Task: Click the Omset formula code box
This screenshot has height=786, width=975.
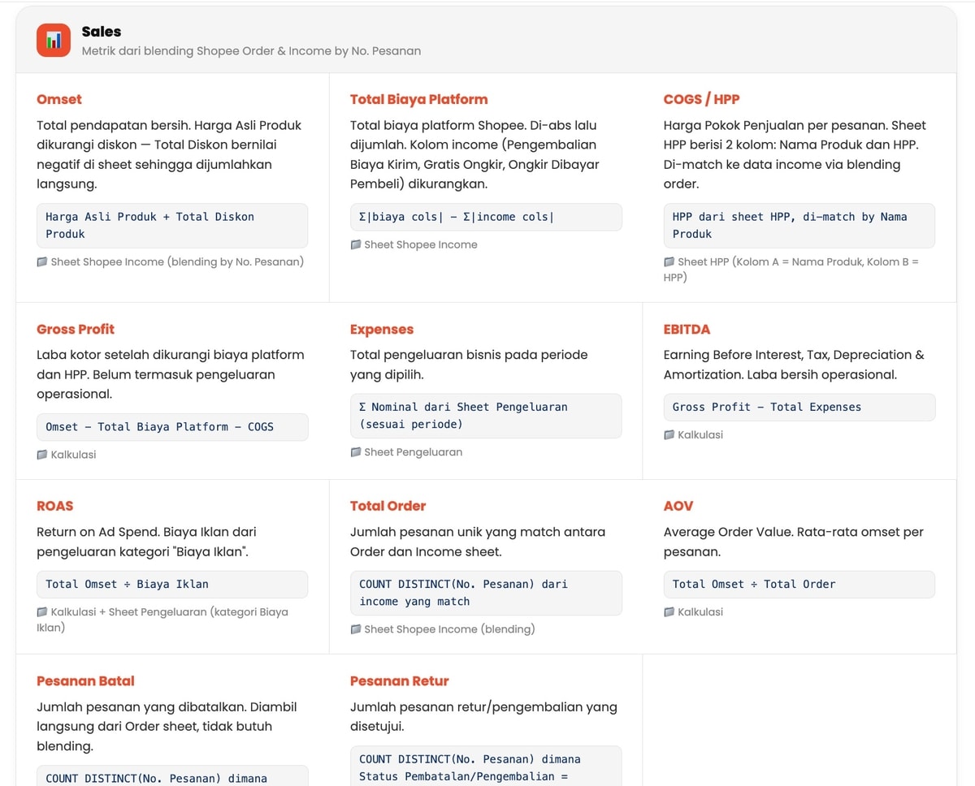Action: pyautogui.click(x=172, y=225)
